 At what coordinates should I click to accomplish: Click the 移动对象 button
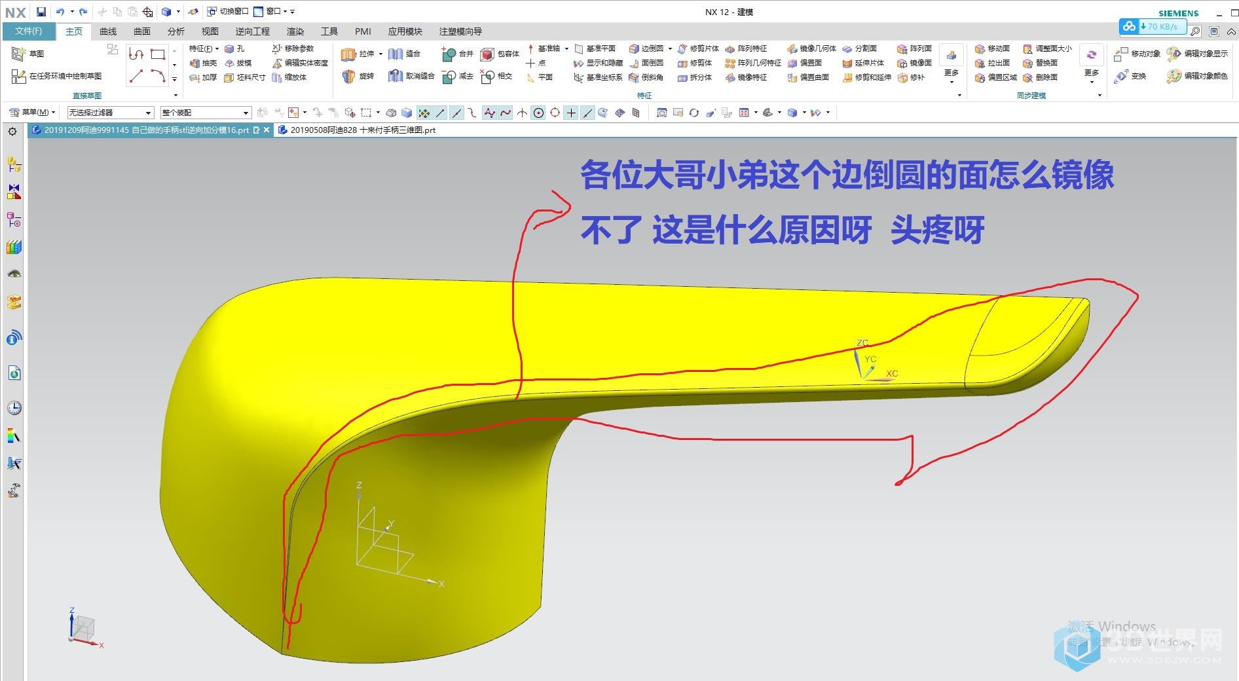1137,54
